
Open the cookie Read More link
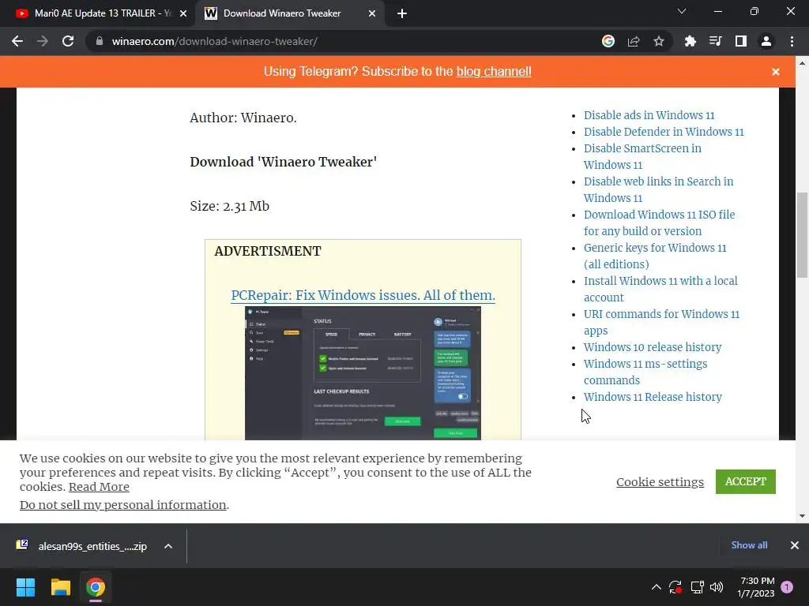pyautogui.click(x=99, y=487)
